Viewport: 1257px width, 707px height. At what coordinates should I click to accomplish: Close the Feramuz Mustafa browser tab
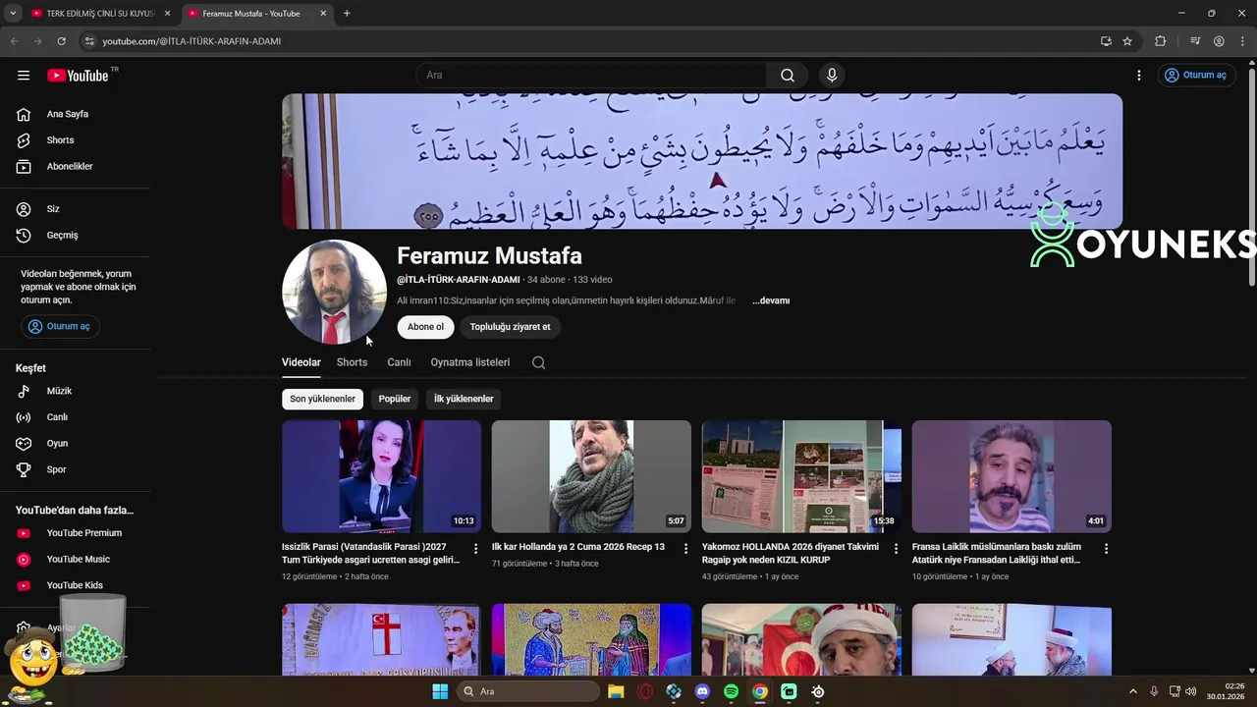tap(323, 14)
